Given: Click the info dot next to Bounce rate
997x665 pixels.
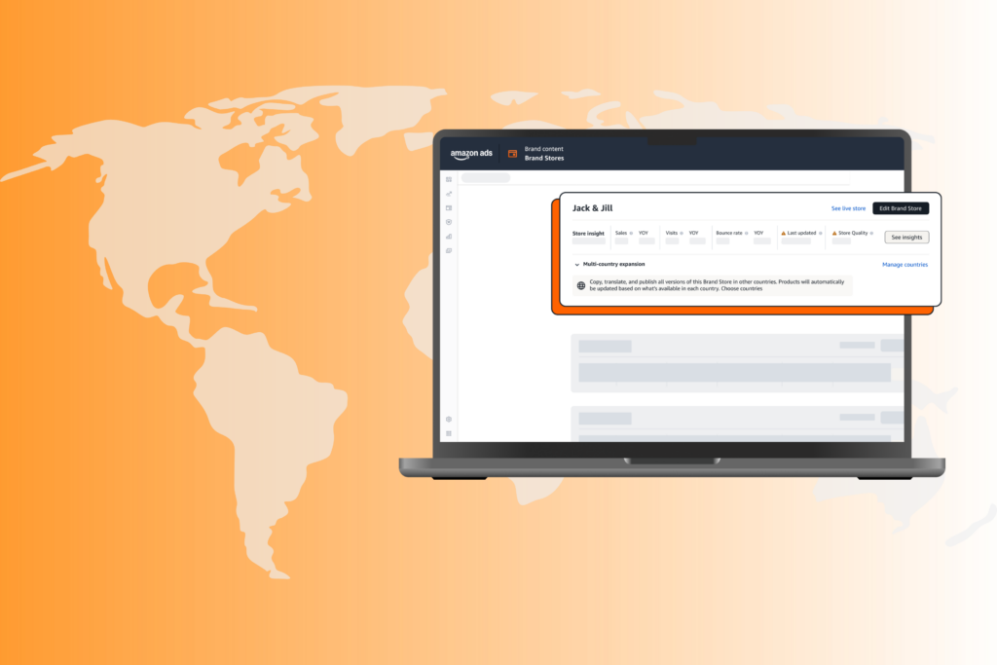Looking at the screenshot, I should pos(747,233).
